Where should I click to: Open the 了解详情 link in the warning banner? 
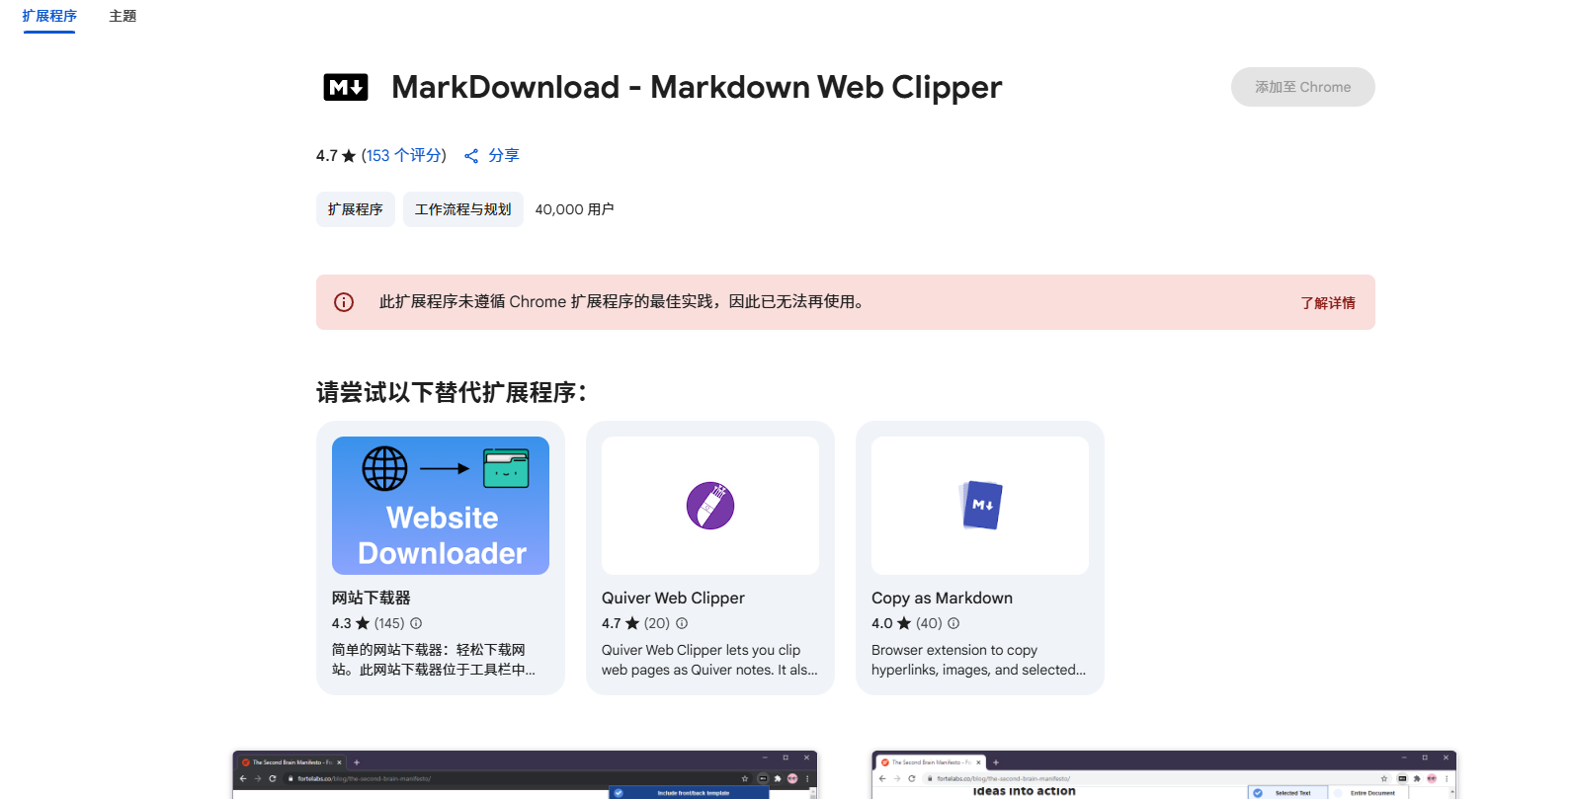coord(1328,303)
